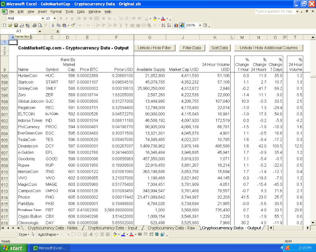
Task: Pick the Line Style icon on Drawing toolbar
Action: click(140, 234)
